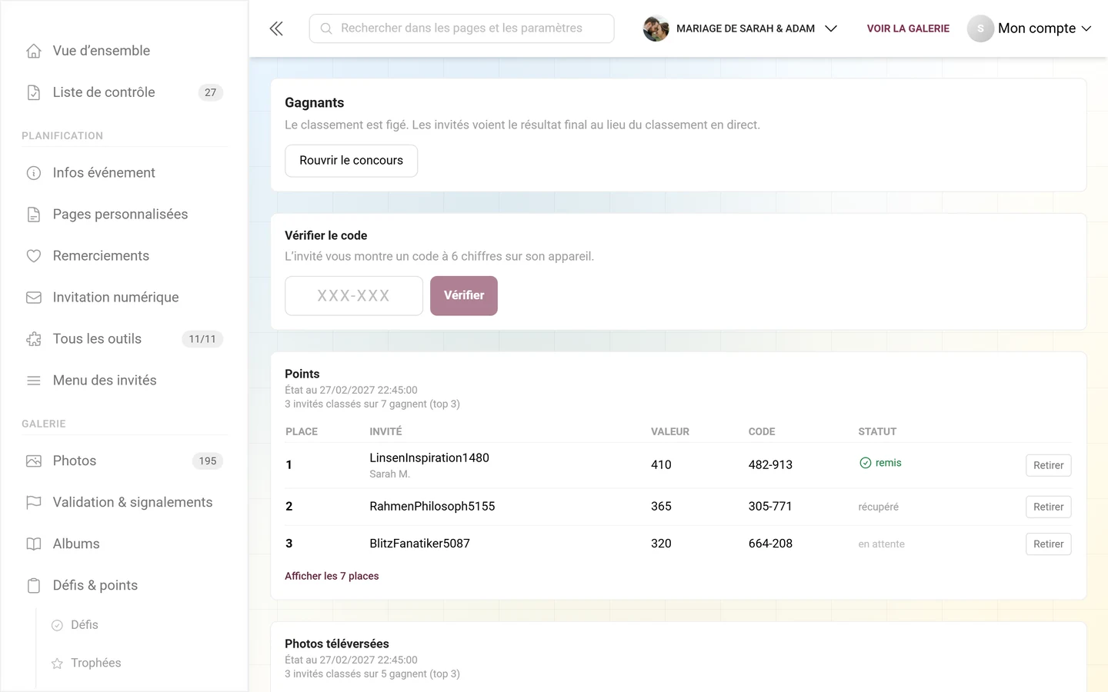Click the Photos image icon
1108x692 pixels.
click(34, 461)
